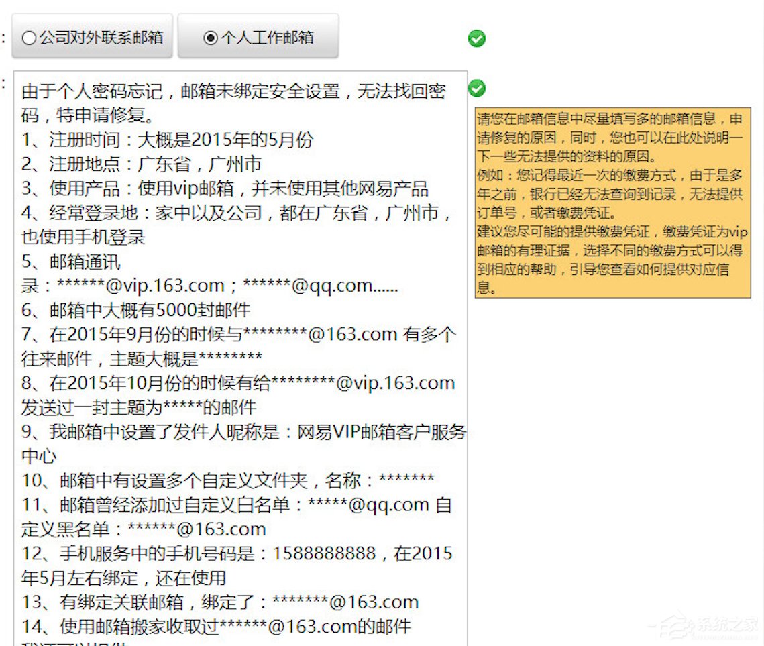This screenshot has width=764, height=646.
Task: Click the green checkmark beside the mailbox type row
Action: coord(476,38)
